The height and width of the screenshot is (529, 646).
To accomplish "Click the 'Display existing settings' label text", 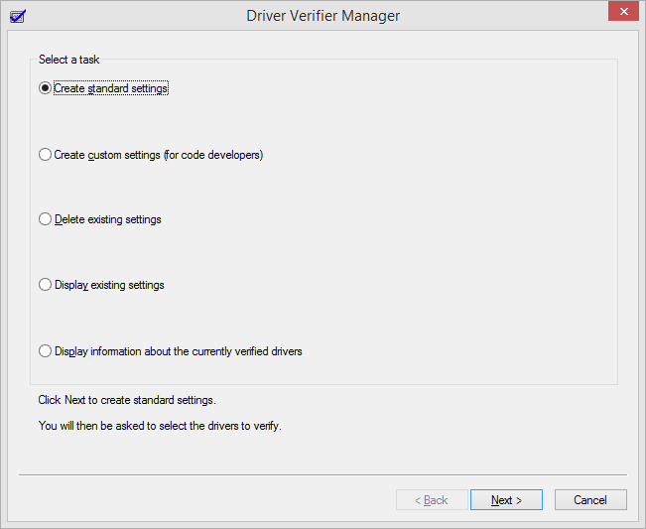I will [x=109, y=285].
